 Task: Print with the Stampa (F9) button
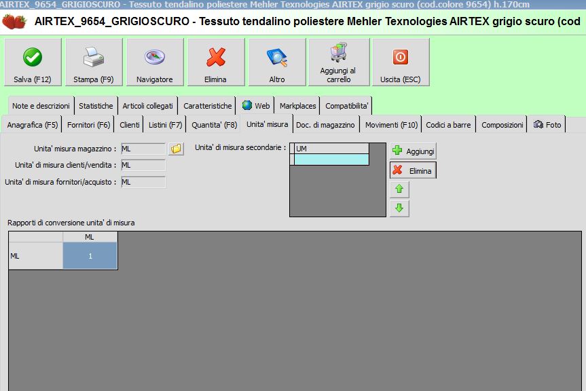point(94,62)
